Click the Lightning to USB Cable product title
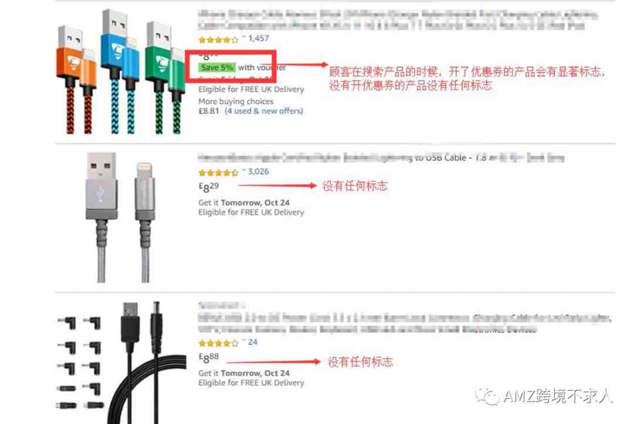 click(x=382, y=157)
